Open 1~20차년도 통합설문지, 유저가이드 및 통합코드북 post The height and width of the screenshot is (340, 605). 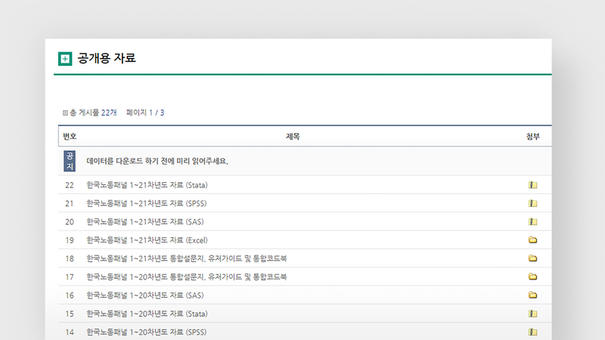186,277
